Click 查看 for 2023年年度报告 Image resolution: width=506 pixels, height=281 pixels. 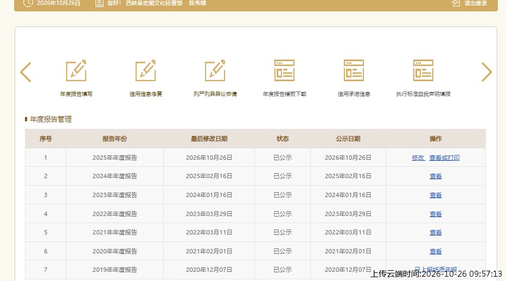435,195
